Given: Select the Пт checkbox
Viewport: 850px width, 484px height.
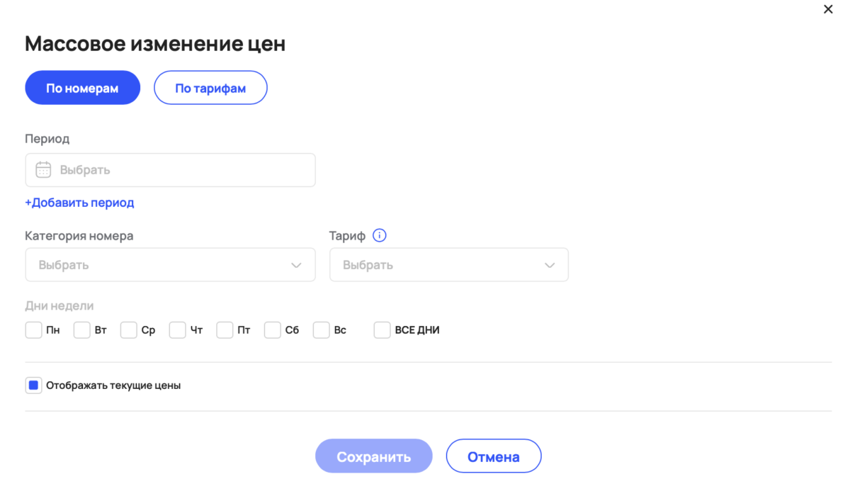Looking at the screenshot, I should pos(225,330).
